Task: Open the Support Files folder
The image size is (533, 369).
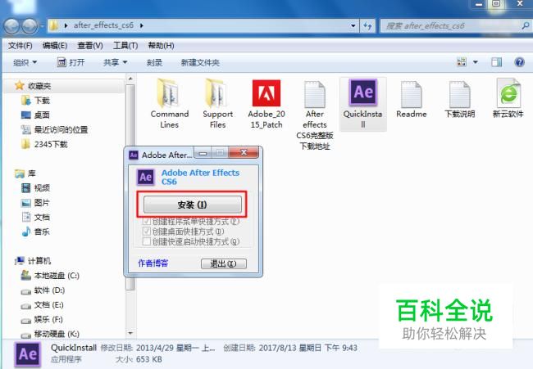Action: (217, 104)
